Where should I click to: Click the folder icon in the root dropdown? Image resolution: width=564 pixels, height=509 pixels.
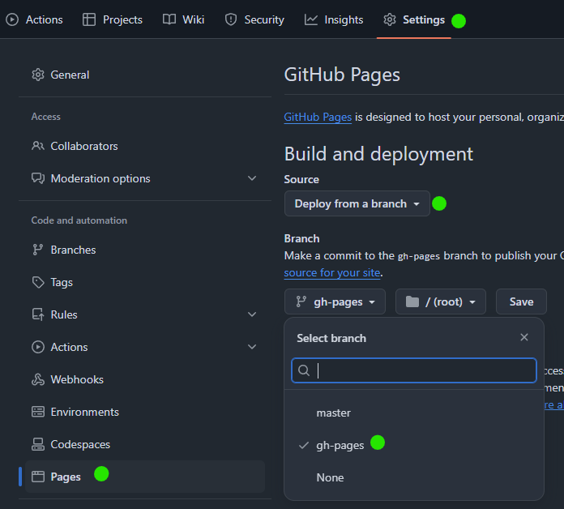tap(412, 302)
